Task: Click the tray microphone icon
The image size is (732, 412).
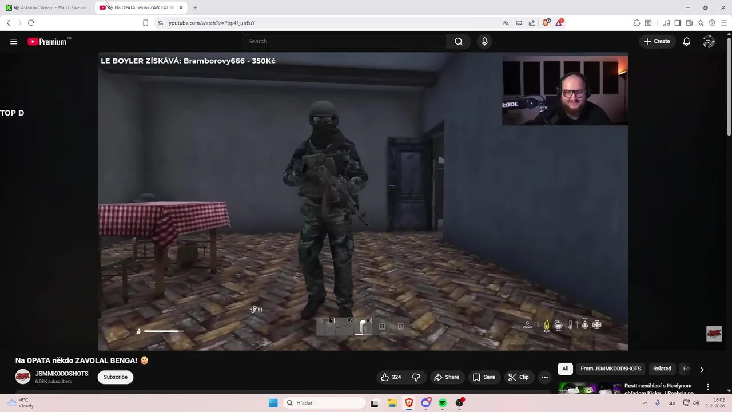Action: (x=658, y=403)
